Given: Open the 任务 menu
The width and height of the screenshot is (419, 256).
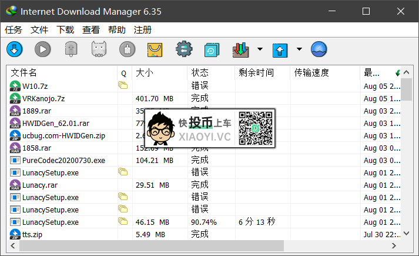Looking at the screenshot, I should (14, 29).
